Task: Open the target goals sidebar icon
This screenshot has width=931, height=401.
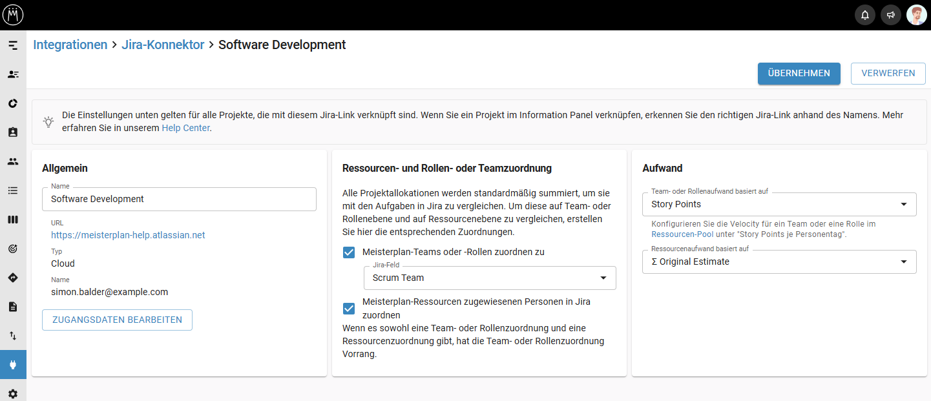Action: tap(13, 249)
